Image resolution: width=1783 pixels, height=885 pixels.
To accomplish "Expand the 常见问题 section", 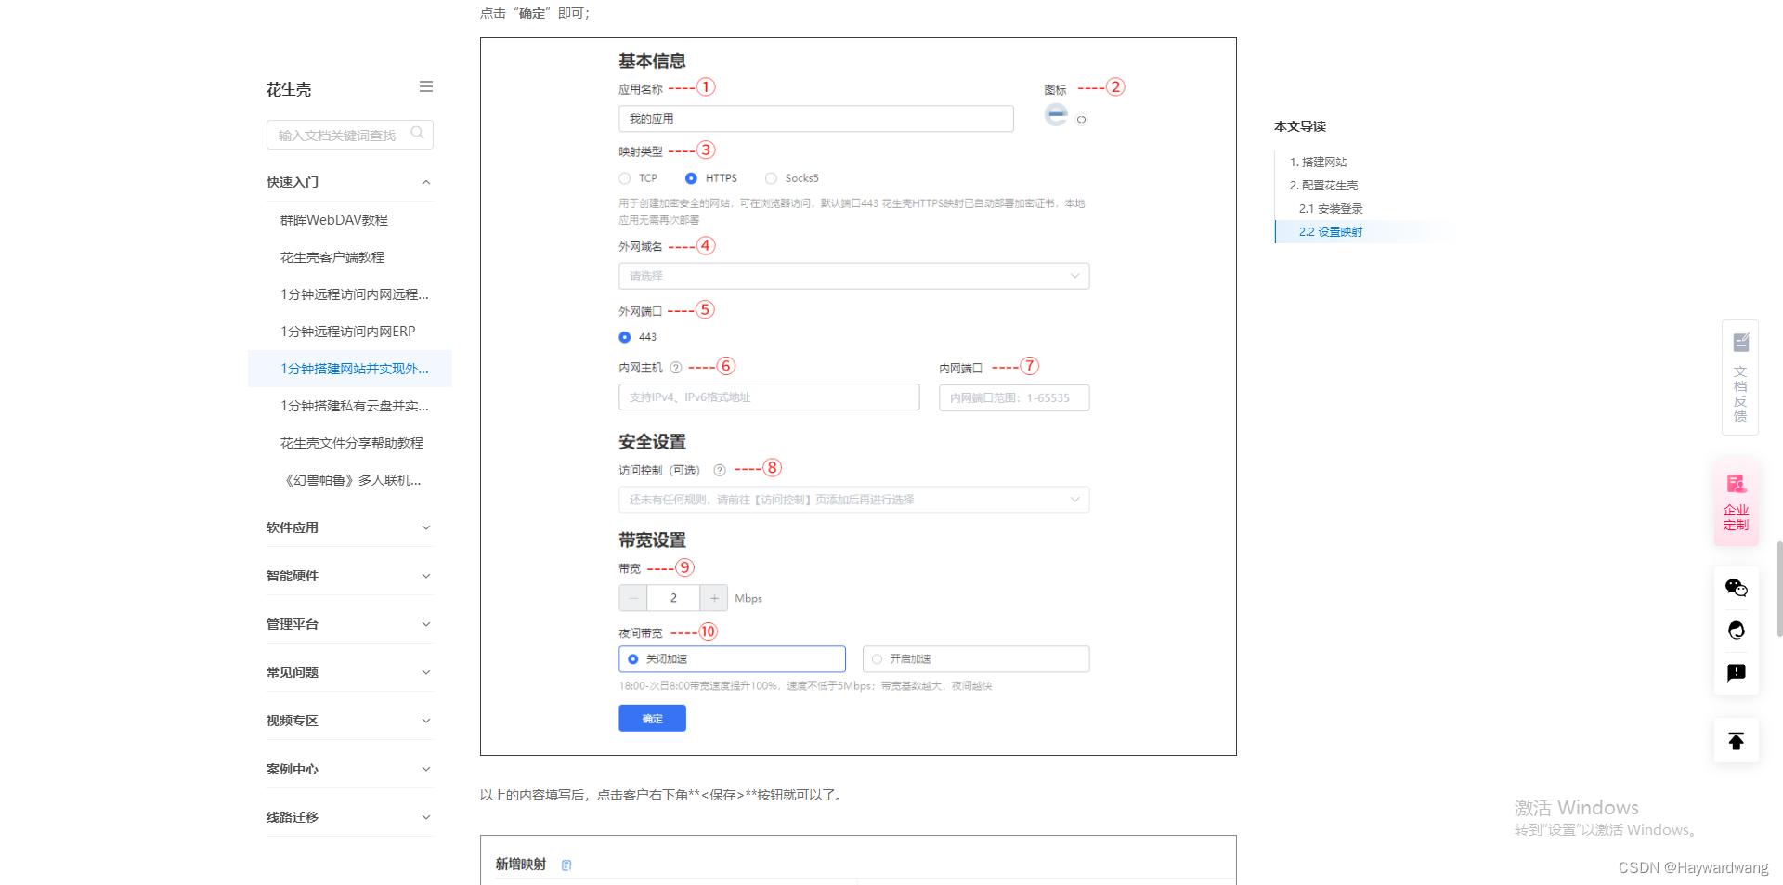I will pyautogui.click(x=349, y=672).
